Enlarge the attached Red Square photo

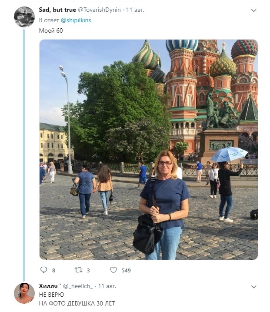148,149
